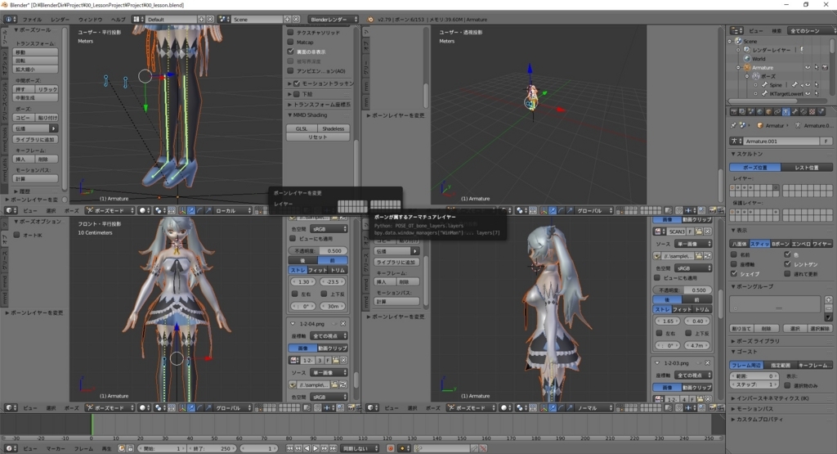Open the Object properties cube tab icon

point(768,111)
